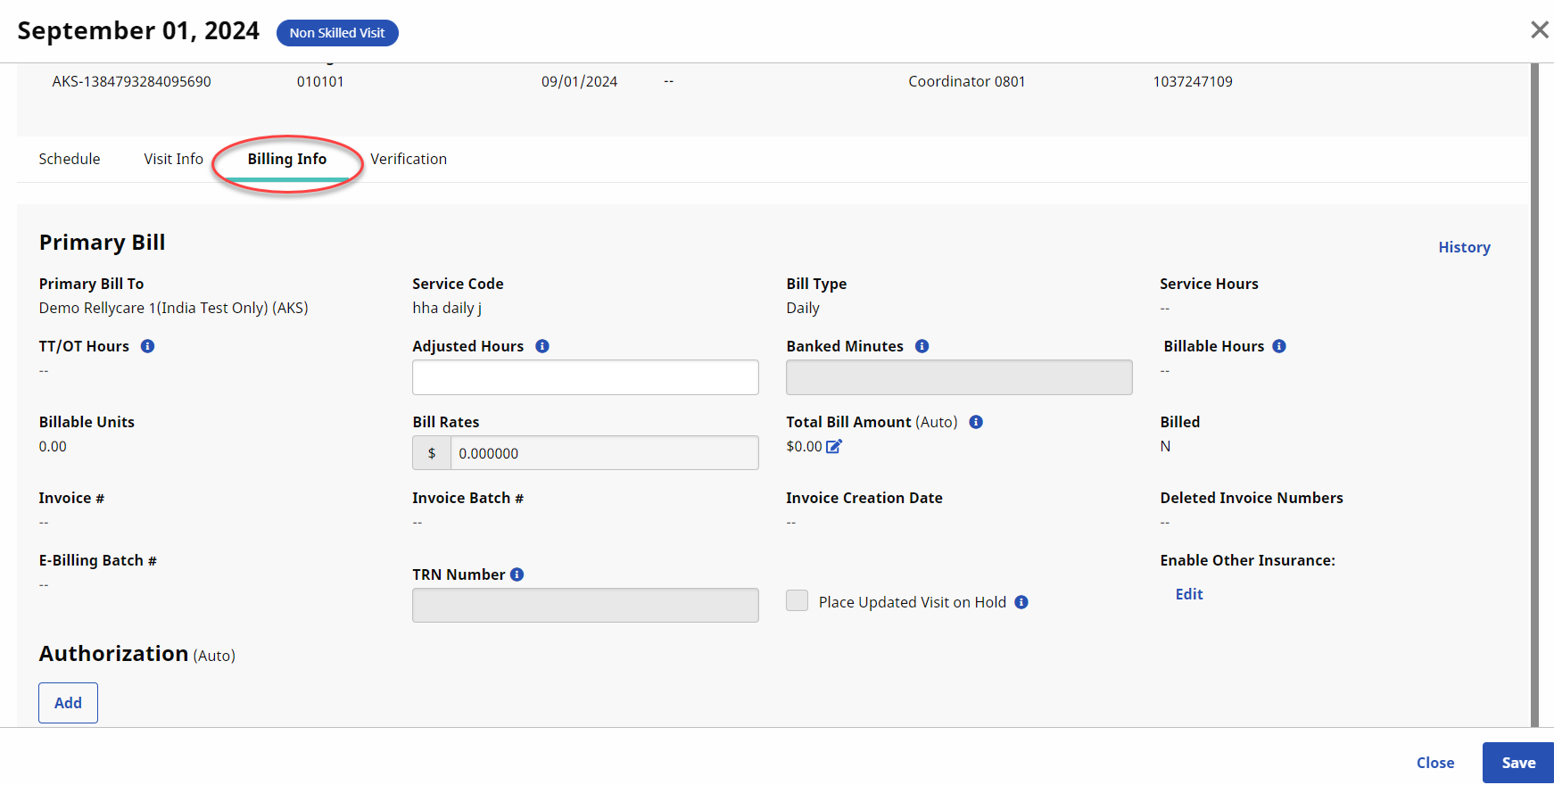Open the Visit Info tab
1554x785 pixels.
174,159
